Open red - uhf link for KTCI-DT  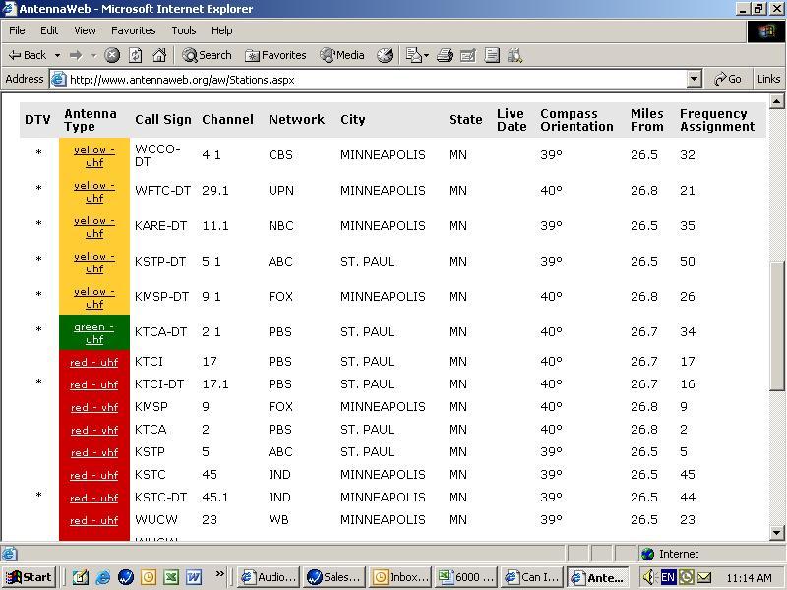94,384
